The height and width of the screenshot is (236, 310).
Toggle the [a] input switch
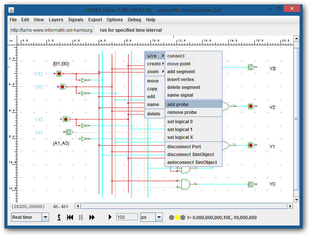pyautogui.click(x=69, y=132)
